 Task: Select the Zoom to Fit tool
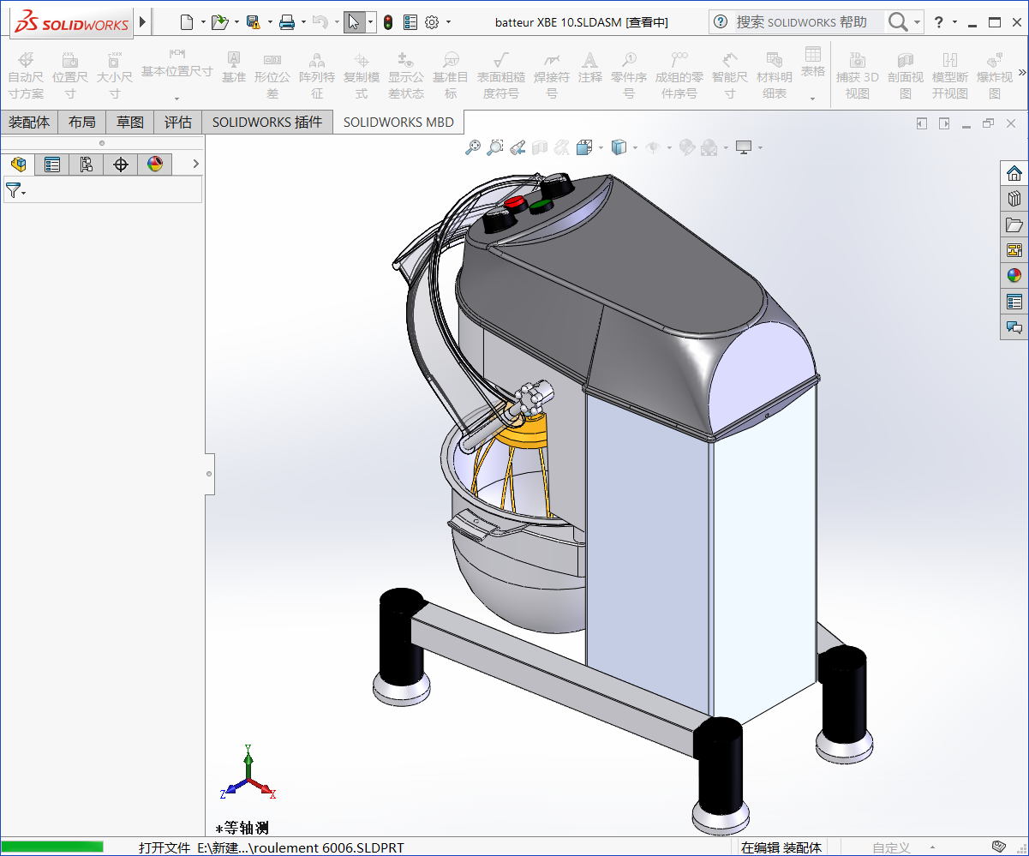click(473, 147)
